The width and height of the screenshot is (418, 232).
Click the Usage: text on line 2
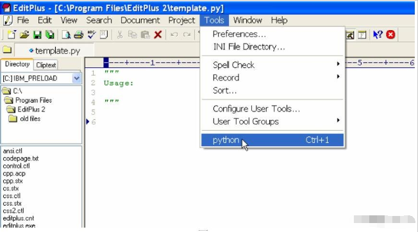119,83
